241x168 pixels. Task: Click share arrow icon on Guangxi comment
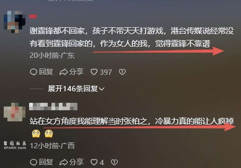[x=64, y=162]
